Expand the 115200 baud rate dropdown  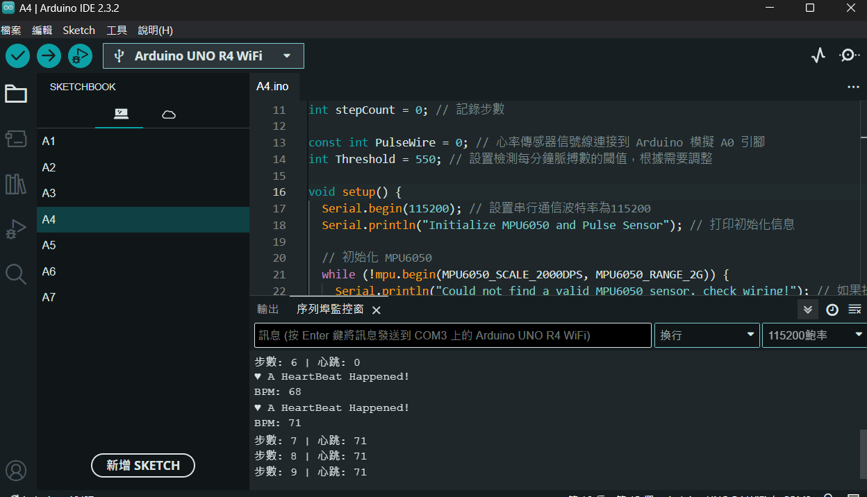[x=813, y=335]
